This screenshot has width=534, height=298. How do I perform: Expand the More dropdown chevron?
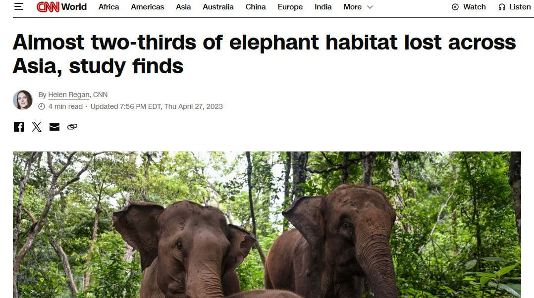(370, 7)
